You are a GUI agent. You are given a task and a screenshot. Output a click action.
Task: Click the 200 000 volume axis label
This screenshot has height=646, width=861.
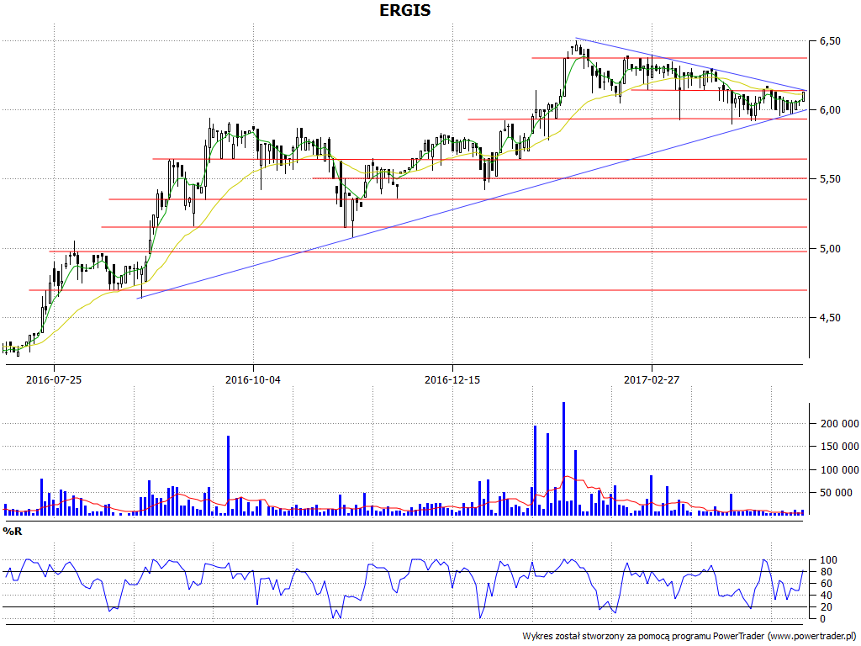click(838, 424)
